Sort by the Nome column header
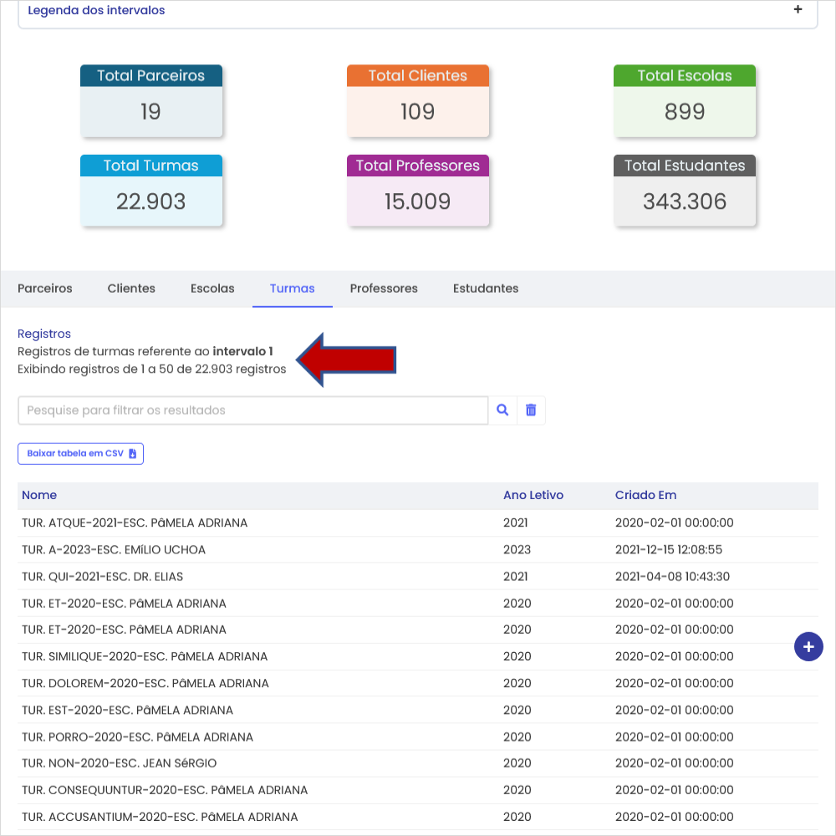 [39, 495]
